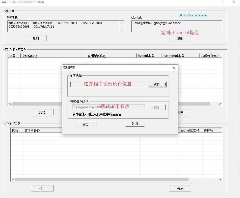Click the MAC地址: label
240x198 pixels.
[14, 17]
